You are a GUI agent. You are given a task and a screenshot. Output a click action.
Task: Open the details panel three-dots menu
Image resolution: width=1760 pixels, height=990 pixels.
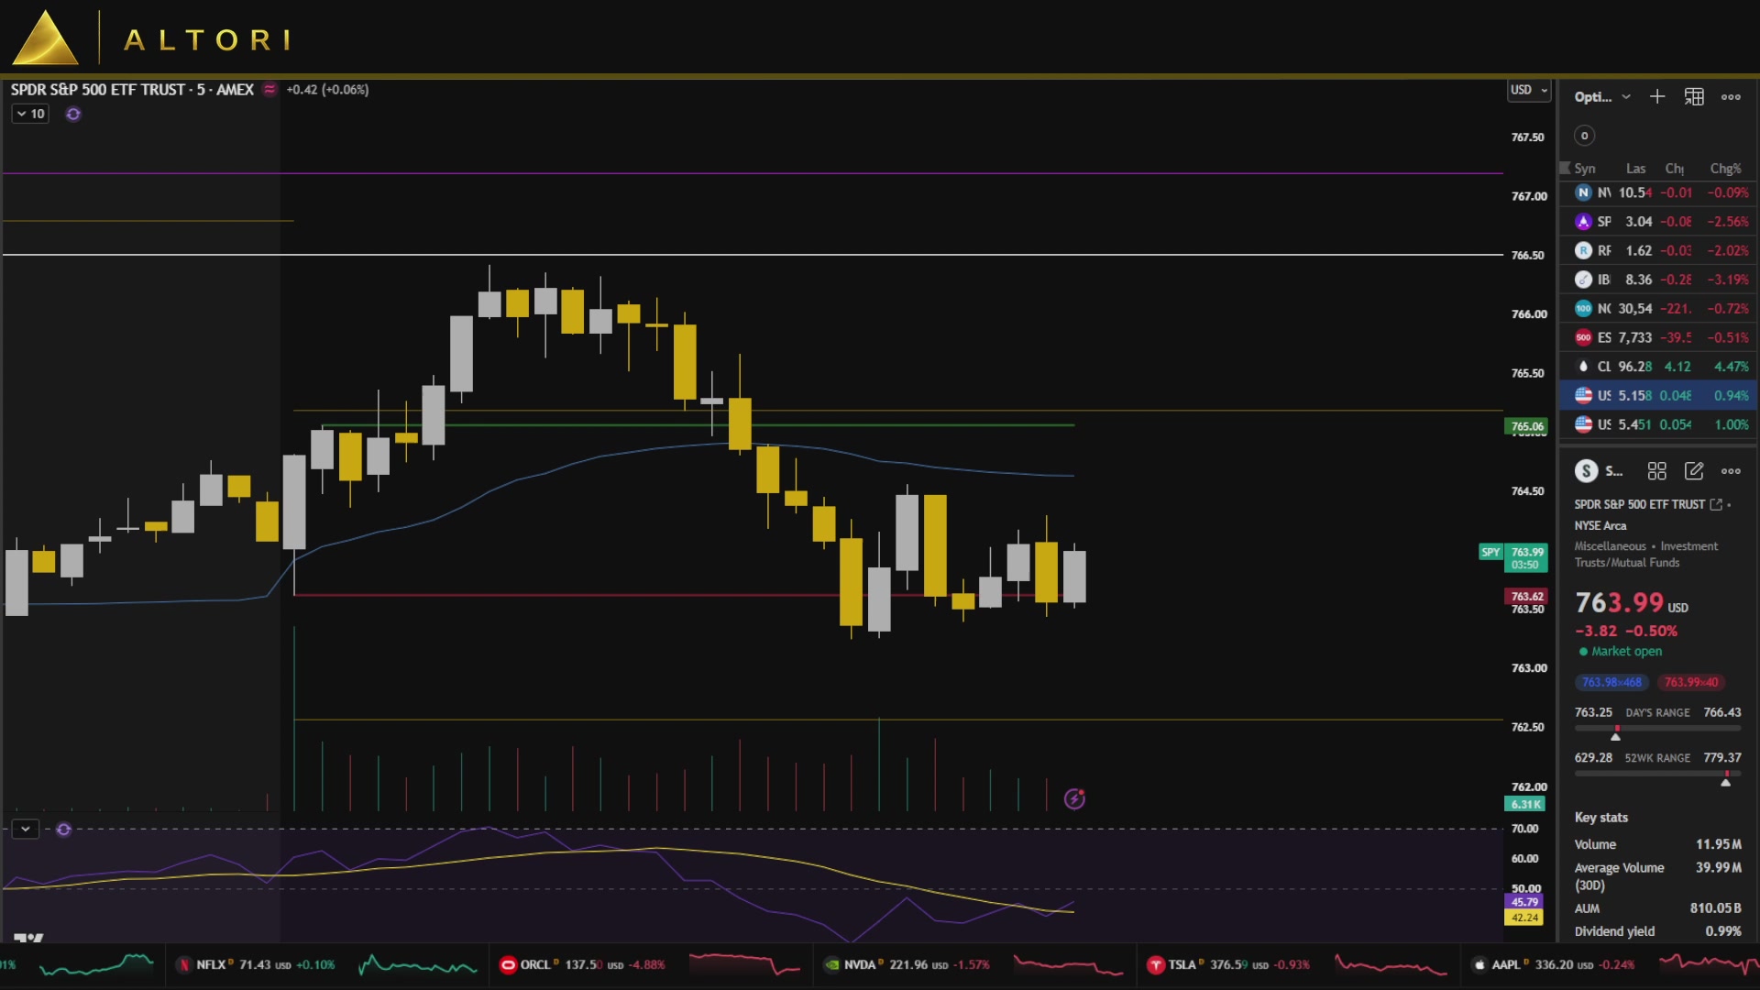click(x=1731, y=471)
